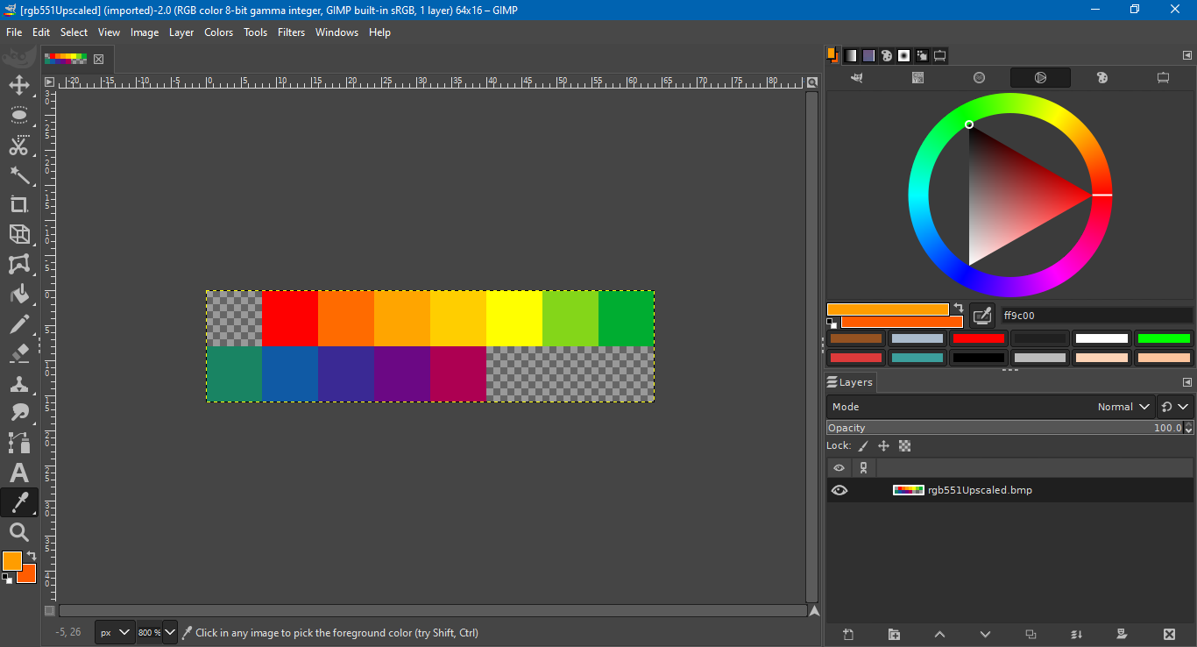Toggle lock pixels paintbrush icon

click(x=863, y=446)
